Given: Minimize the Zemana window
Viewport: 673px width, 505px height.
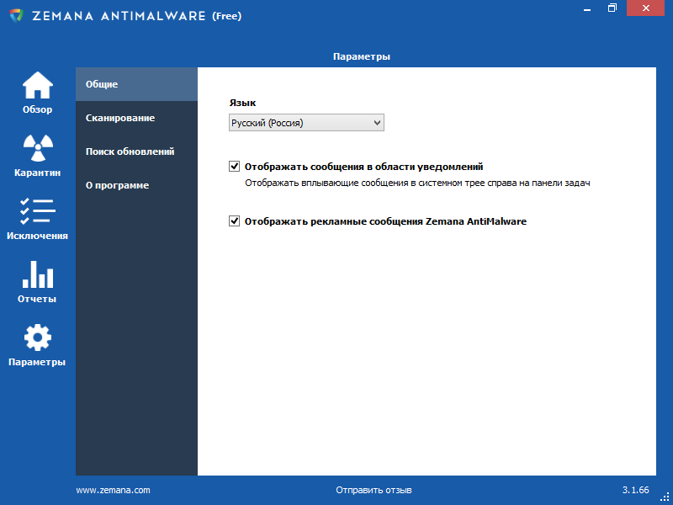Looking at the screenshot, I should [x=587, y=8].
